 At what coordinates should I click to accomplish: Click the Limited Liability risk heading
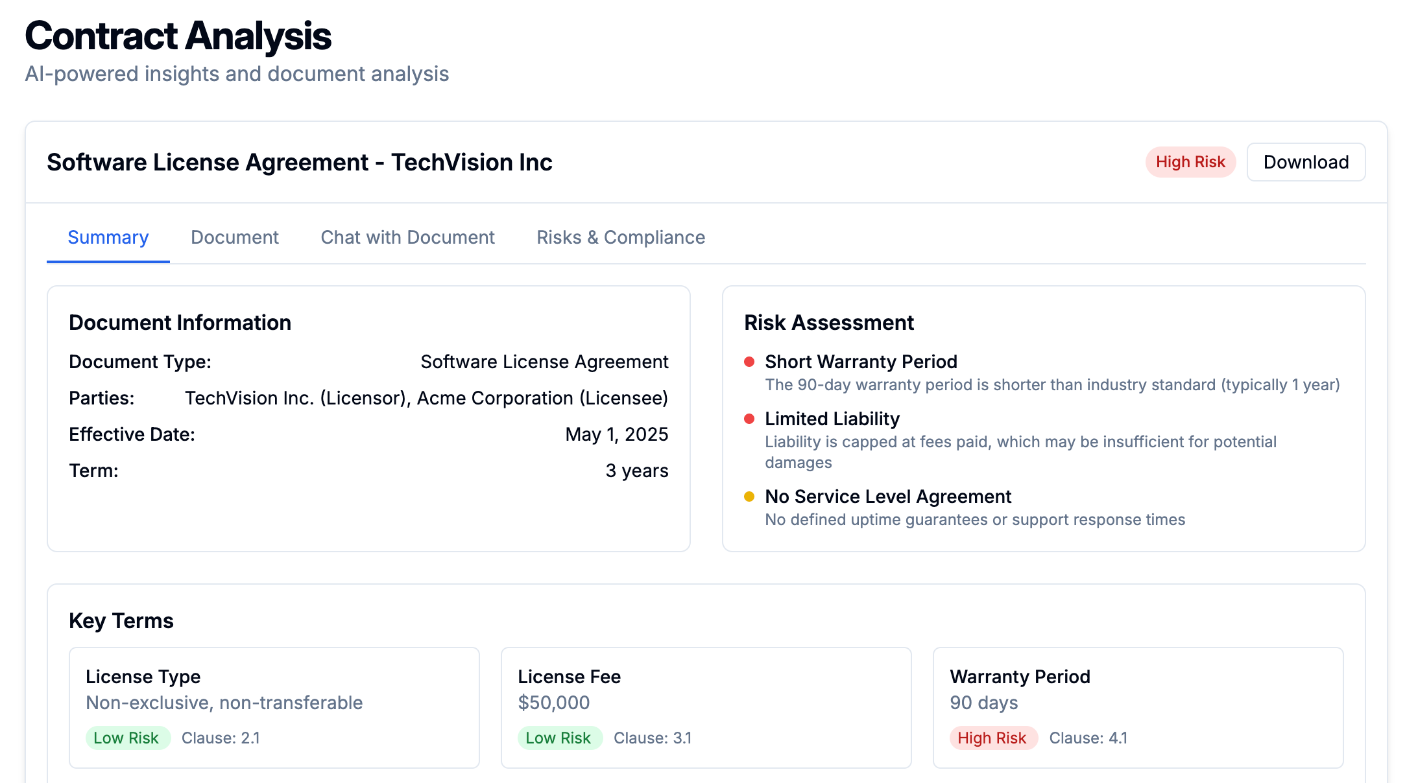(x=832, y=419)
